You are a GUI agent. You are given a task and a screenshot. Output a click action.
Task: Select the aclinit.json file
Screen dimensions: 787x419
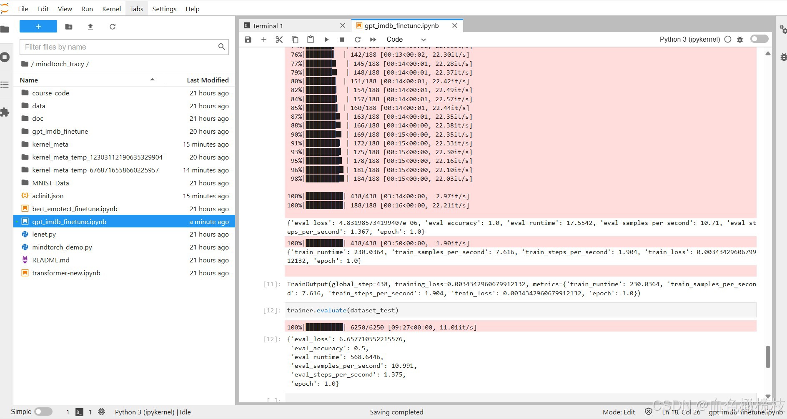click(125, 196)
